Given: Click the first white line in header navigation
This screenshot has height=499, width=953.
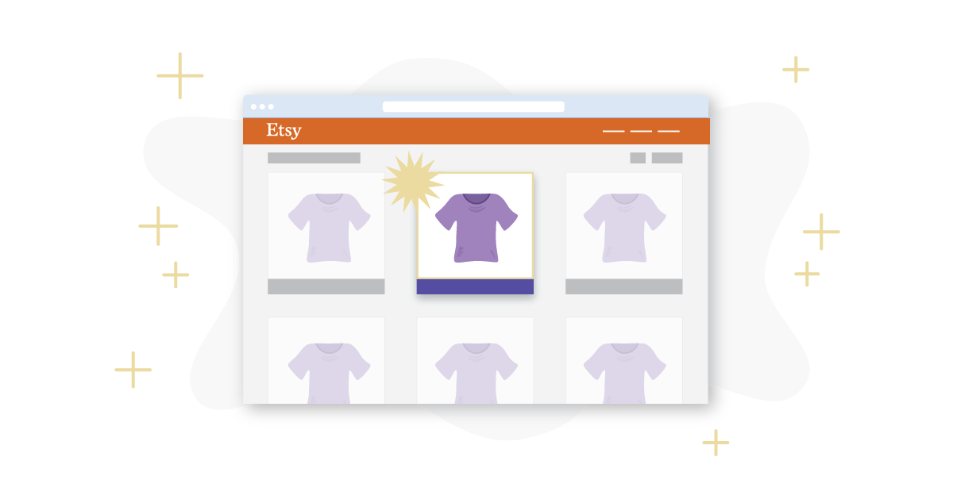Looking at the screenshot, I should point(614,131).
